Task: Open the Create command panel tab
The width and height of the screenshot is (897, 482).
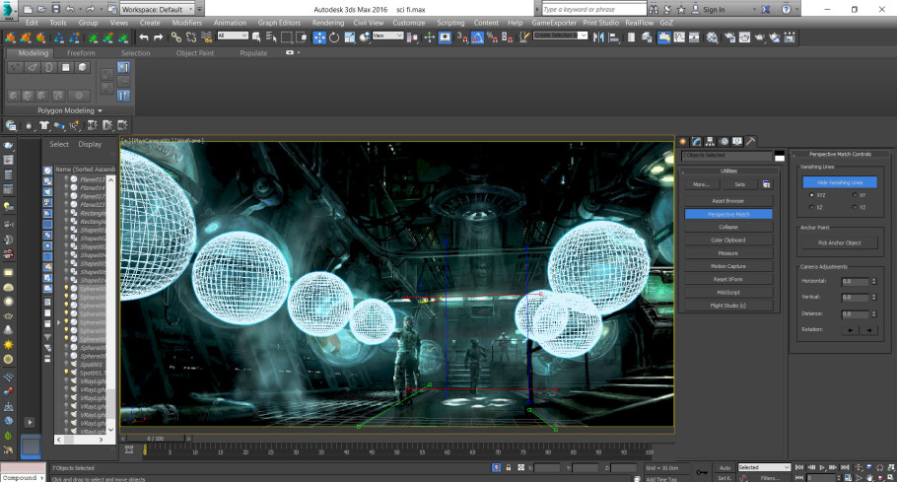Action: 682,141
